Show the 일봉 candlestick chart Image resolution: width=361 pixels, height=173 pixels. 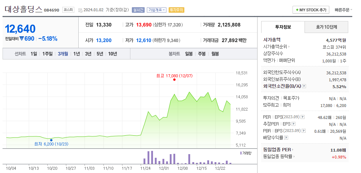point(189,54)
